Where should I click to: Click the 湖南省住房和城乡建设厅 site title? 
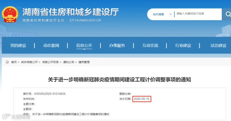[71, 12]
